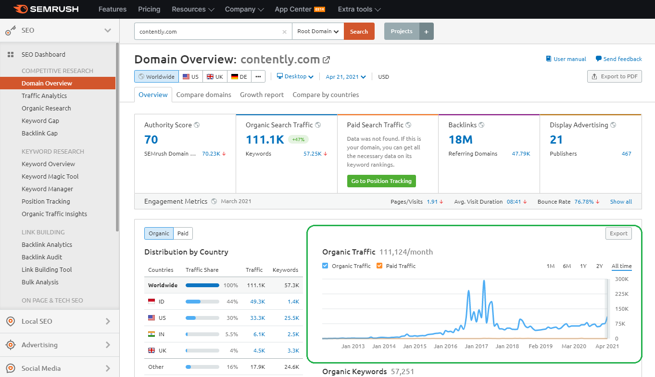Click the 2017 peak on traffic chart
The image size is (655, 377).
coord(484,281)
